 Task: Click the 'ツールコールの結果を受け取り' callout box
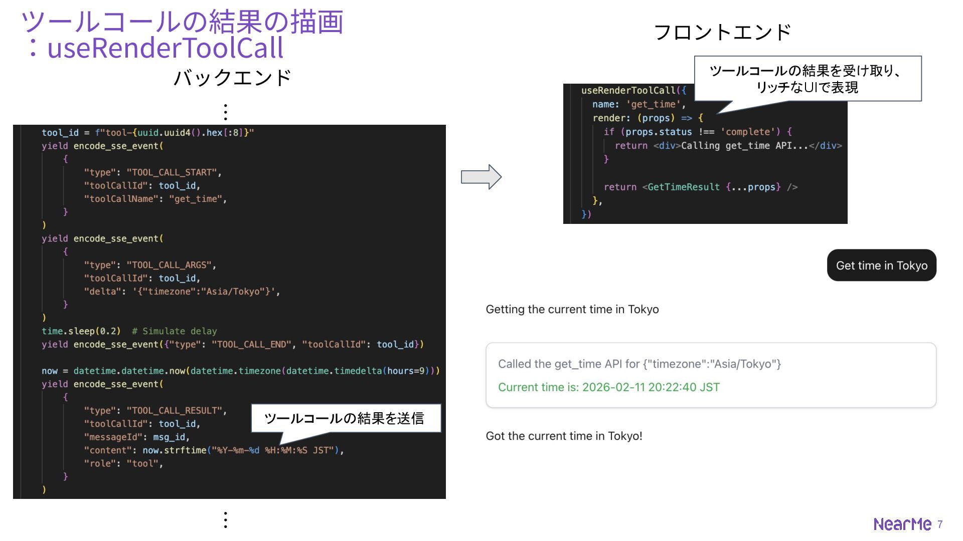[807, 79]
